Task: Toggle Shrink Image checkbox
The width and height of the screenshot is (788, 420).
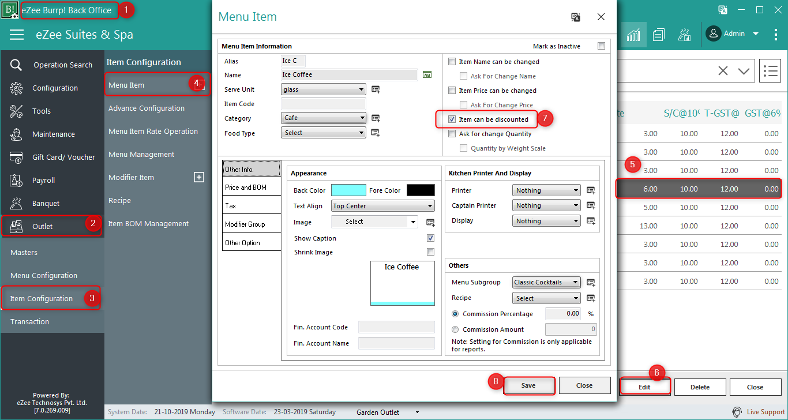Action: [430, 252]
